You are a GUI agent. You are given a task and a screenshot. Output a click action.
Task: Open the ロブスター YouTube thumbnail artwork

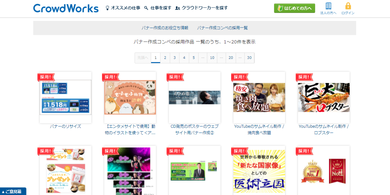pyautogui.click(x=324, y=97)
